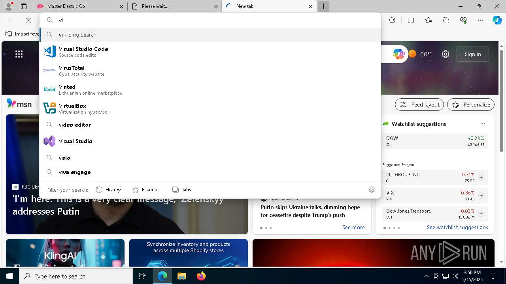506x284 pixels.
Task: Click 'vi - Bing Search' top suggestion
Action: (210, 35)
